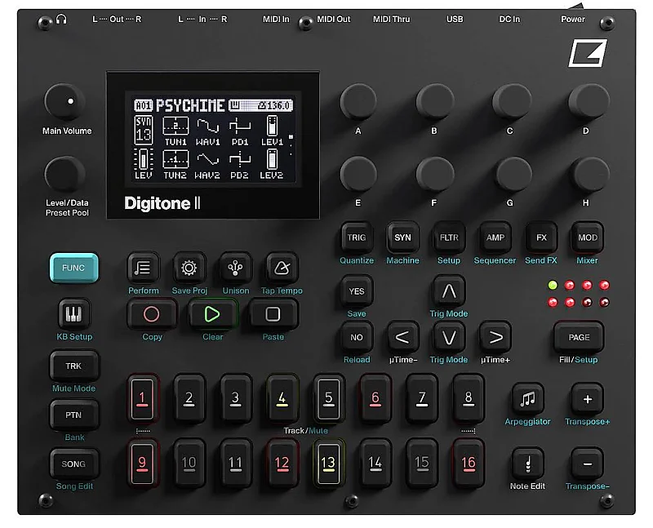Increase transpose with the plus button
The height and width of the screenshot is (528, 653).
(587, 399)
